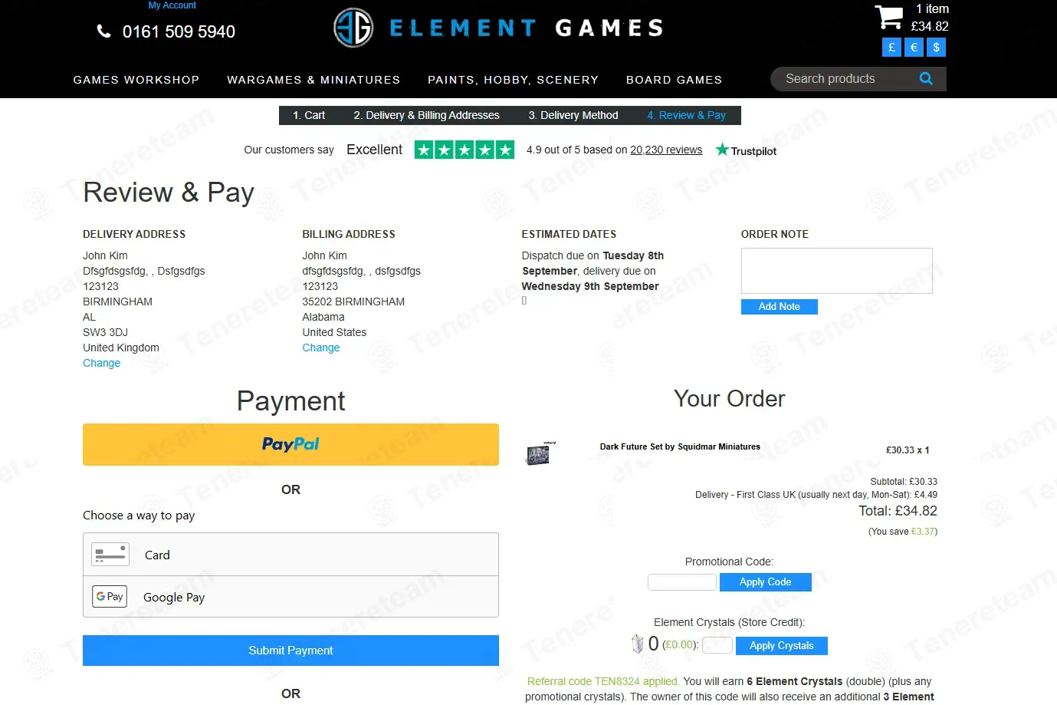Click the 0161 509 5940 phone number
Image resolution: width=1057 pixels, height=705 pixels.
click(x=179, y=31)
